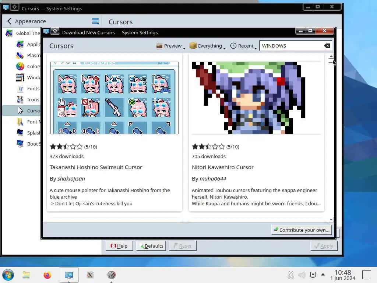Viewport: 377px width, 283px height.
Task: Select the Fonts sidebar icon
Action: click(20, 88)
